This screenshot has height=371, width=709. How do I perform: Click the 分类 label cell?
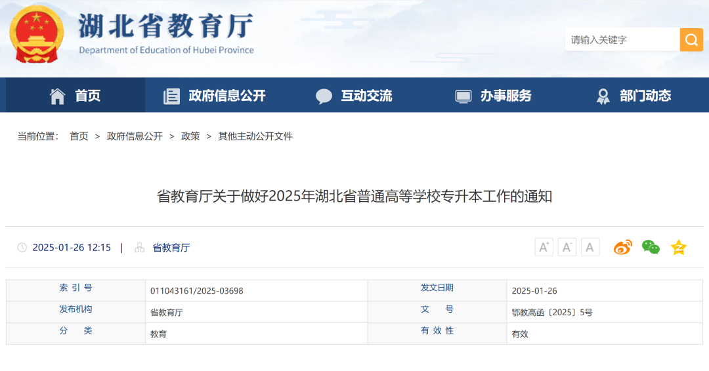point(76,334)
